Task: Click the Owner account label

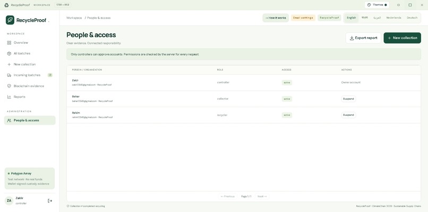Action: (351, 82)
